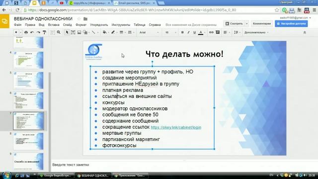The width and height of the screenshot is (318, 179).
Task: Click the Print icon in toolbar
Action: 26,32
